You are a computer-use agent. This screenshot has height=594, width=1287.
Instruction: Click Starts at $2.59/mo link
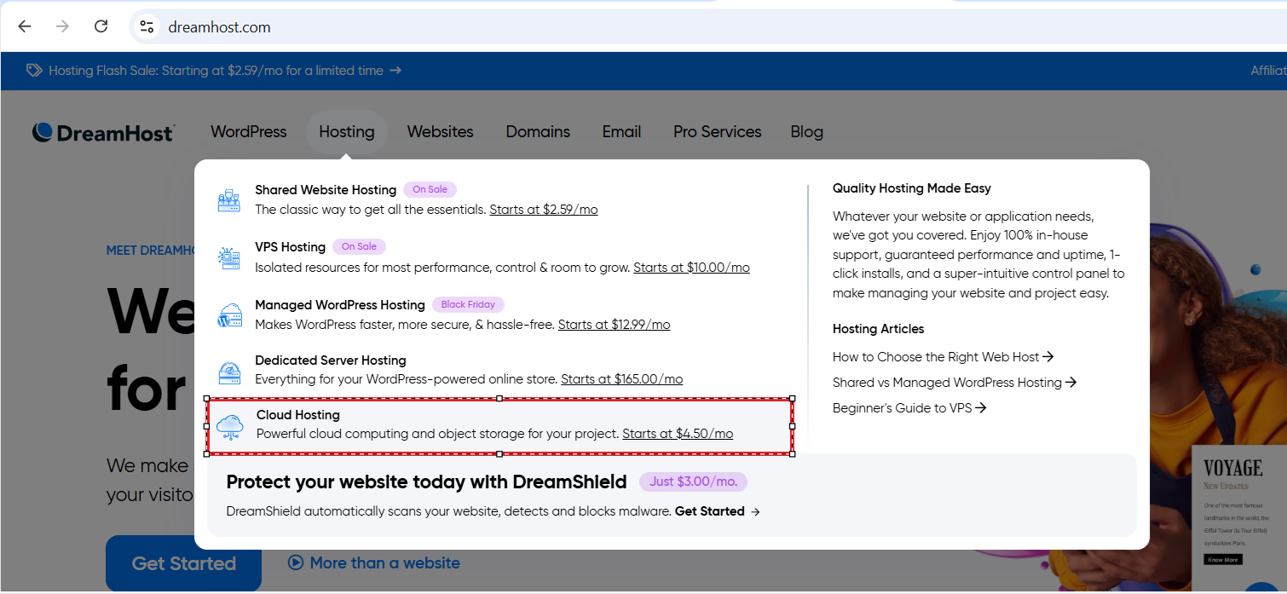pos(544,210)
